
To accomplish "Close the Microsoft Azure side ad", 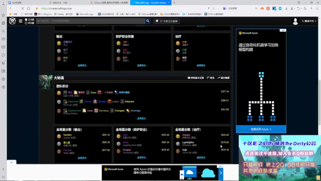I will coord(284,31).
